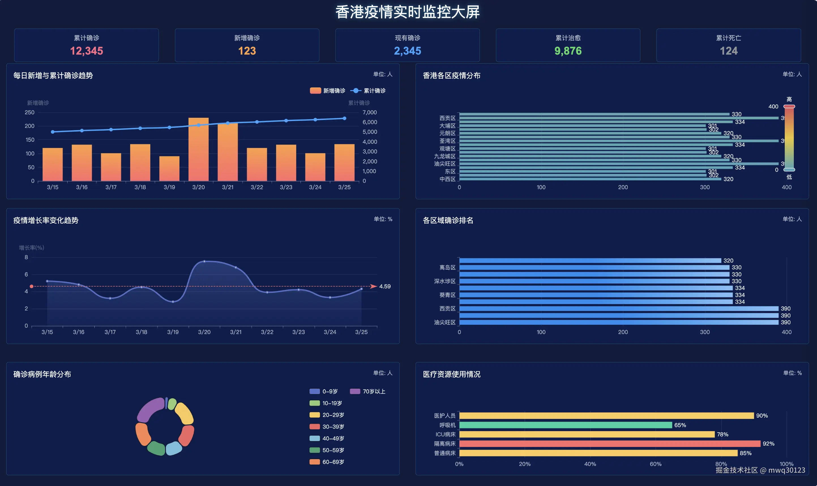Click the yellow donut slice in the age chart

tap(184, 413)
